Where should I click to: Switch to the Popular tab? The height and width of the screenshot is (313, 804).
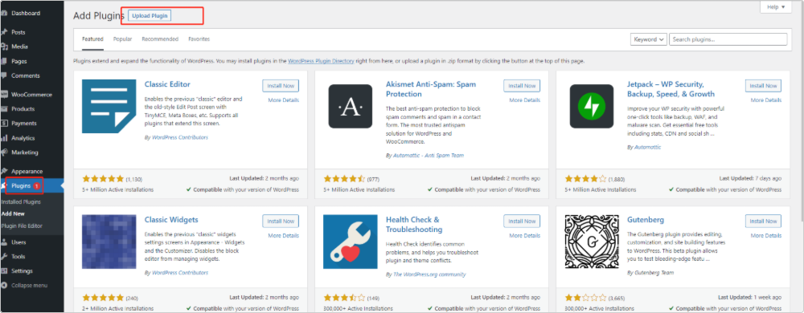pos(122,39)
